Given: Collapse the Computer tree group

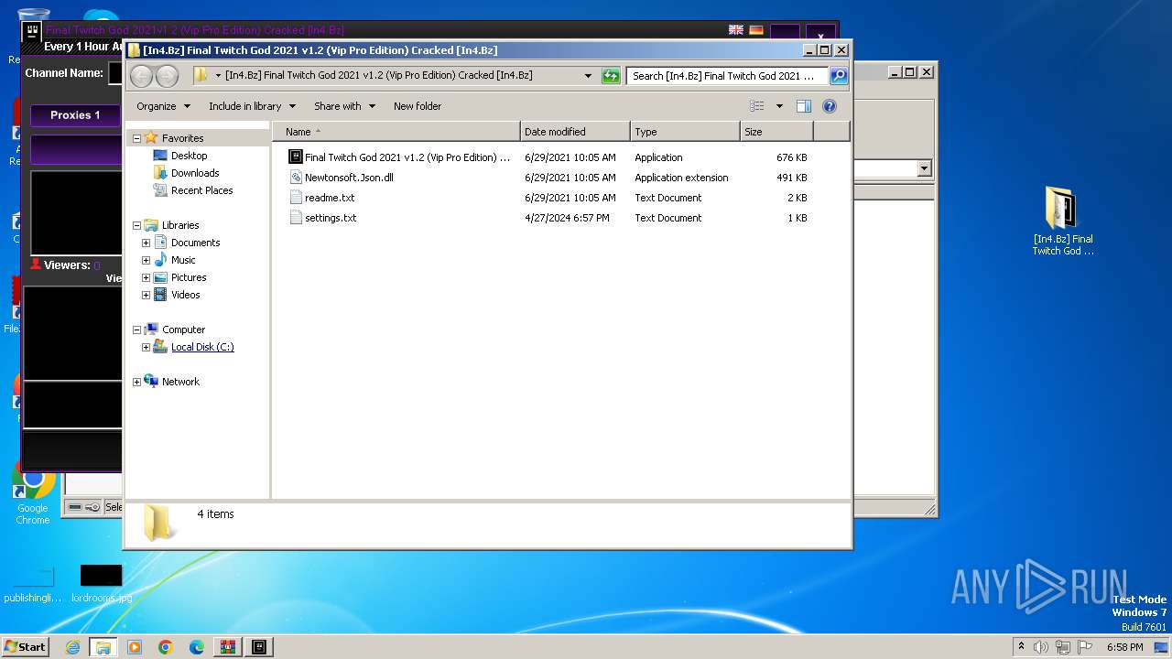Looking at the screenshot, I should click(137, 329).
